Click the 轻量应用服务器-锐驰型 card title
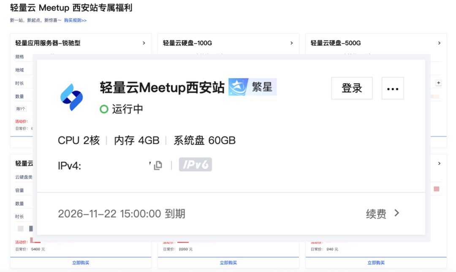456x272 pixels. click(x=48, y=43)
